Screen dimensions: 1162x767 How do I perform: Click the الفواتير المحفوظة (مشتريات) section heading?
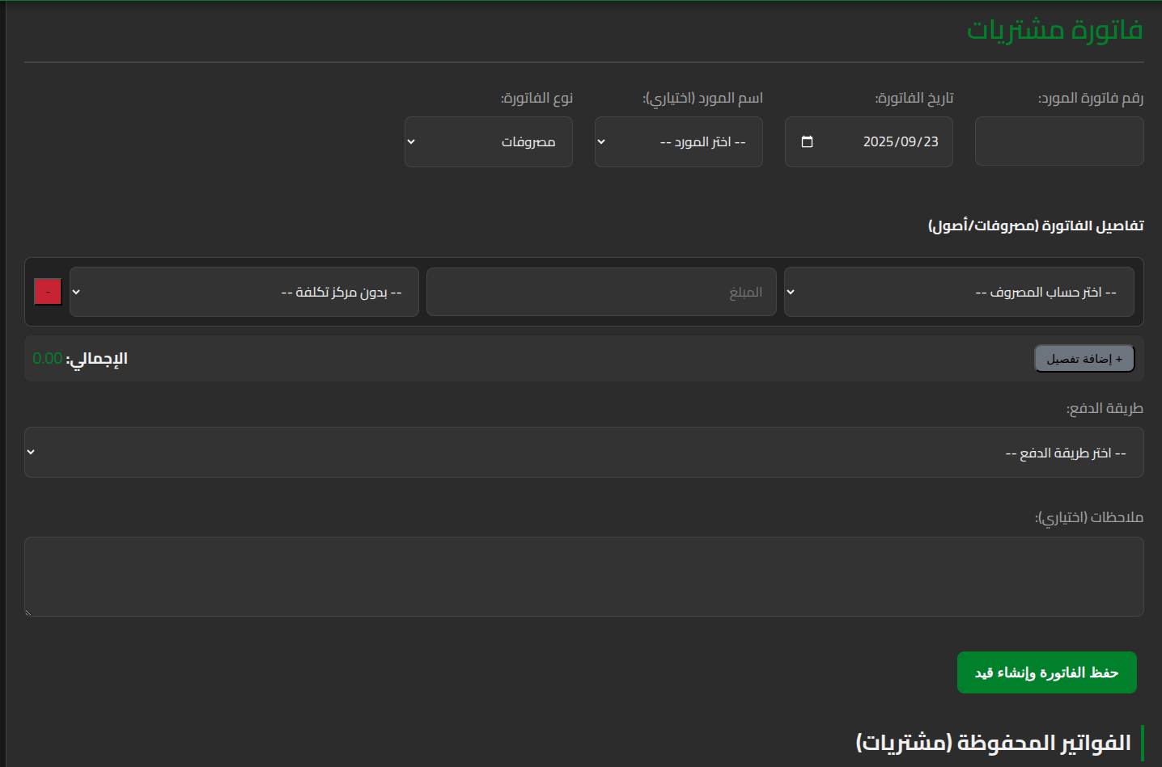[x=993, y=743]
